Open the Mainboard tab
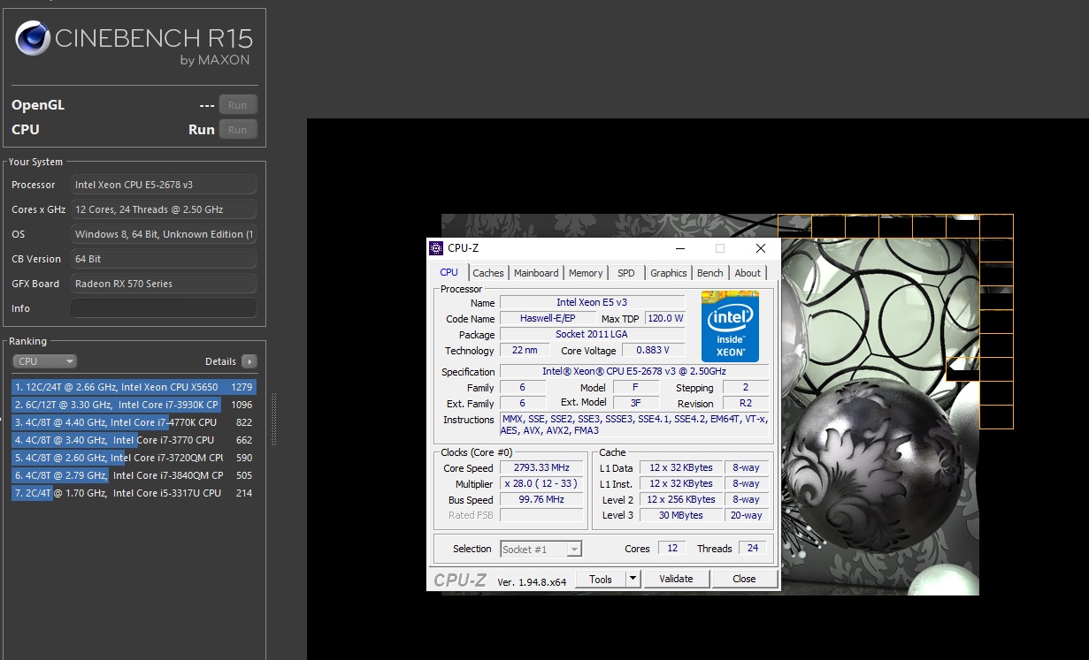The image size is (1089, 660). (x=536, y=273)
